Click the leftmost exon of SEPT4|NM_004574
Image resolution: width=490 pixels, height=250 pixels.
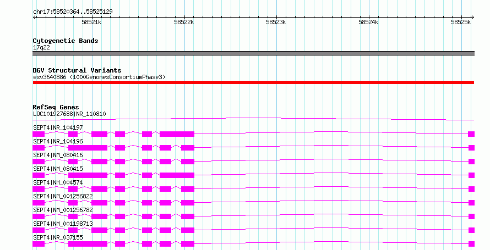[39, 189]
